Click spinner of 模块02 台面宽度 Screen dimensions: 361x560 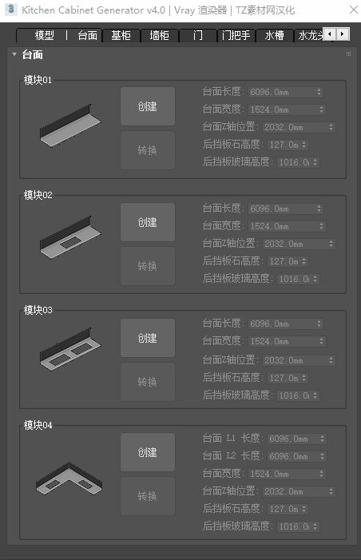point(322,226)
